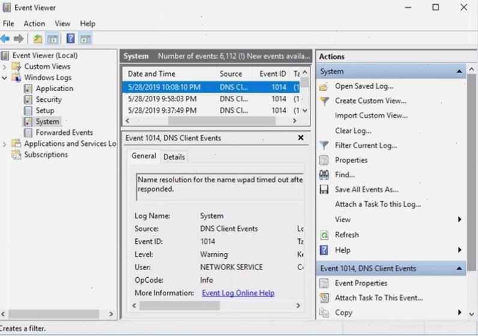This screenshot has width=478, height=336.
Task: Select the 5/28/2019 10:08:10 PM event row
Action: click(x=211, y=87)
